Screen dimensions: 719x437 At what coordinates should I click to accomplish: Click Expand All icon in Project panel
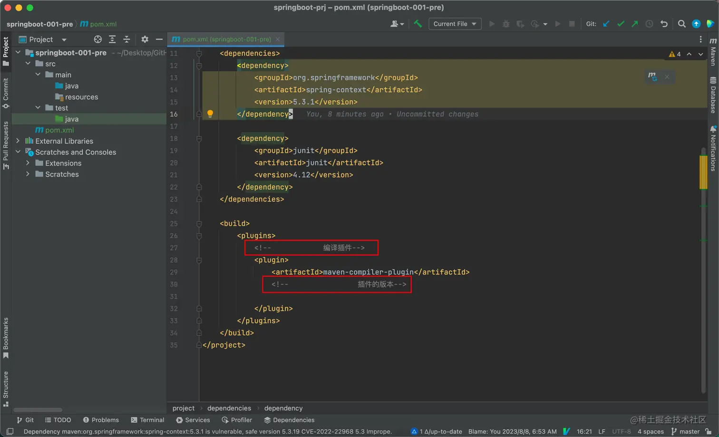(x=112, y=39)
